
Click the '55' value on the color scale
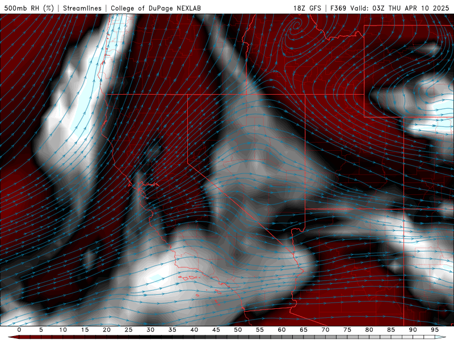pos(260,330)
